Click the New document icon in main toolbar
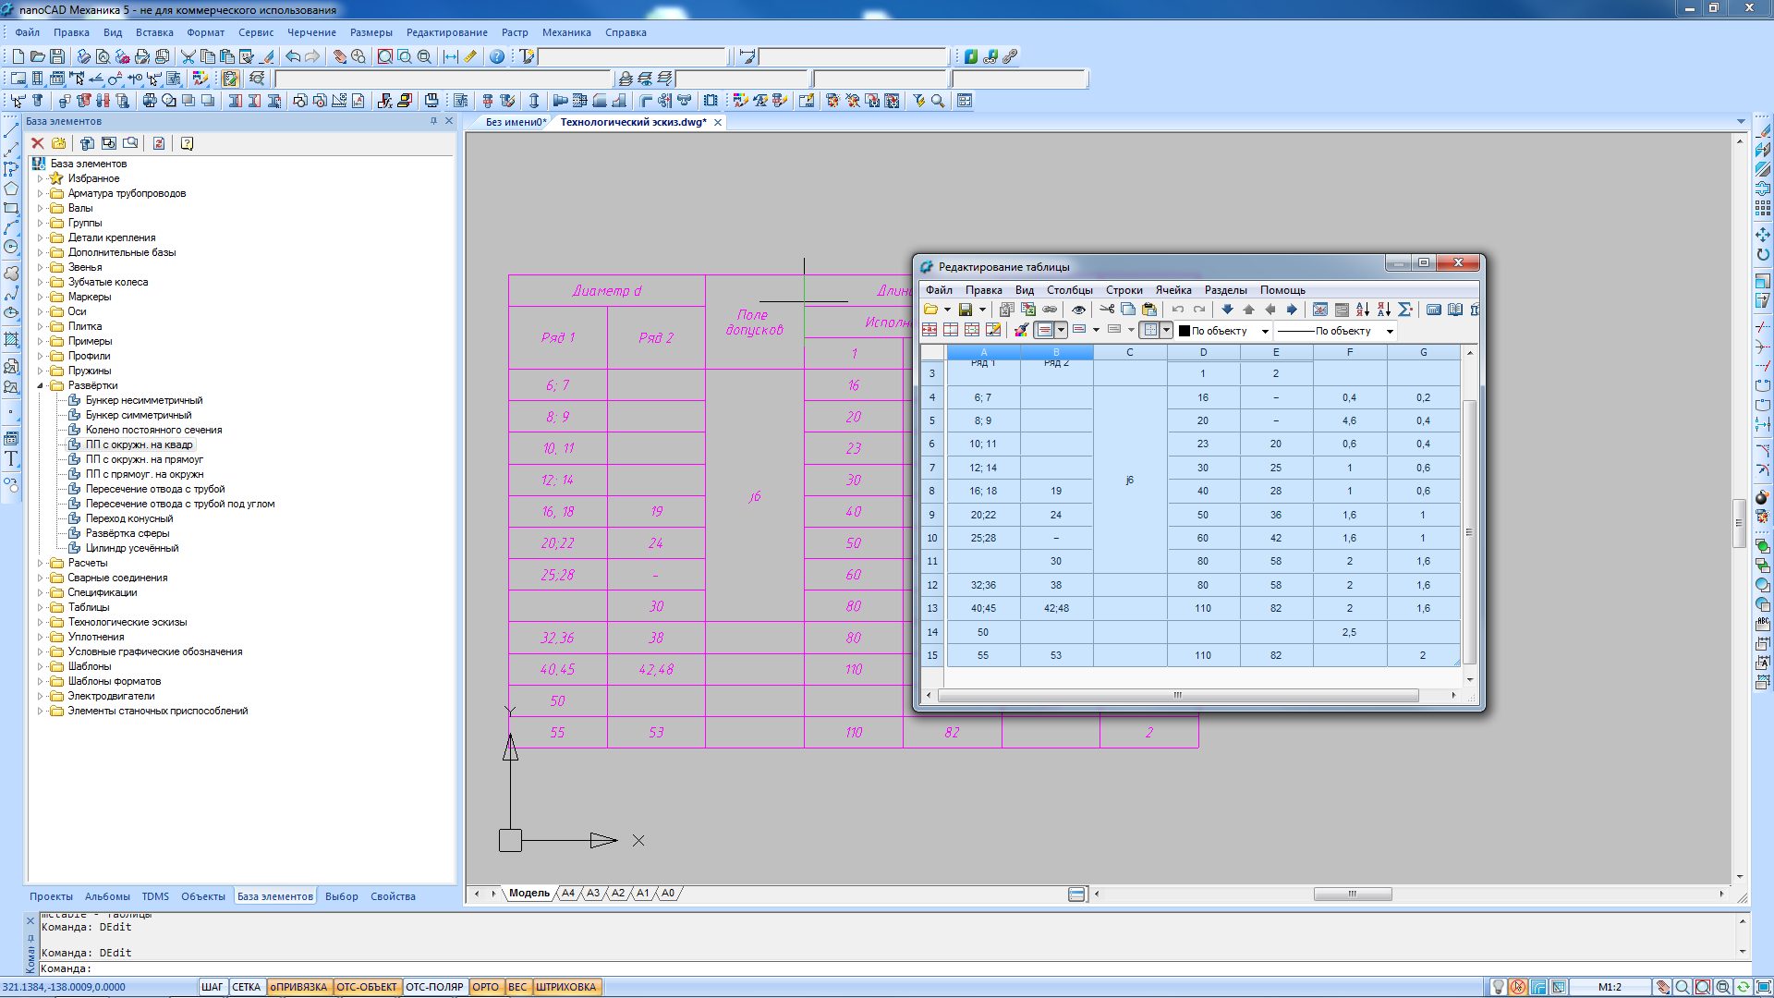Viewport: 1774px width, 998px height. (18, 56)
